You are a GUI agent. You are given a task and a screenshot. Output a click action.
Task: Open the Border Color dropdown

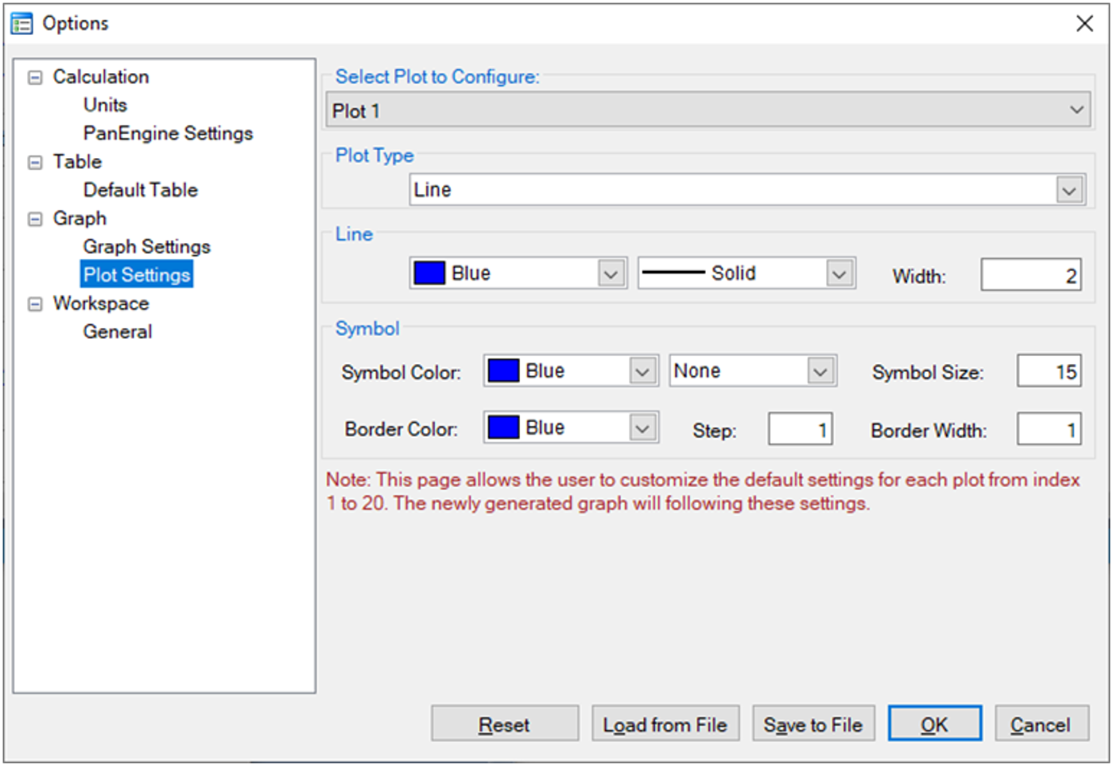[x=642, y=428]
